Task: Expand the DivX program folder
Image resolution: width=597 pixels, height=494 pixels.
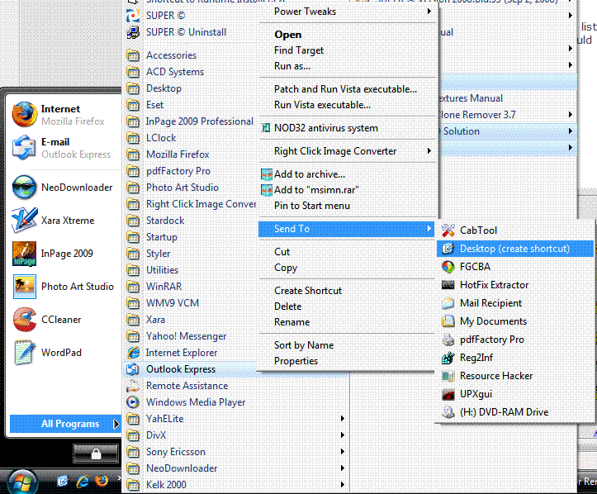Action: [x=156, y=435]
